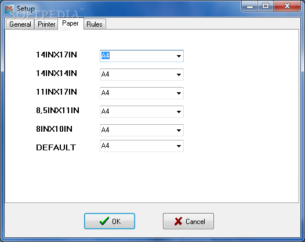Click the Cancel button
The height and width of the screenshot is (242, 305).
coord(188,221)
